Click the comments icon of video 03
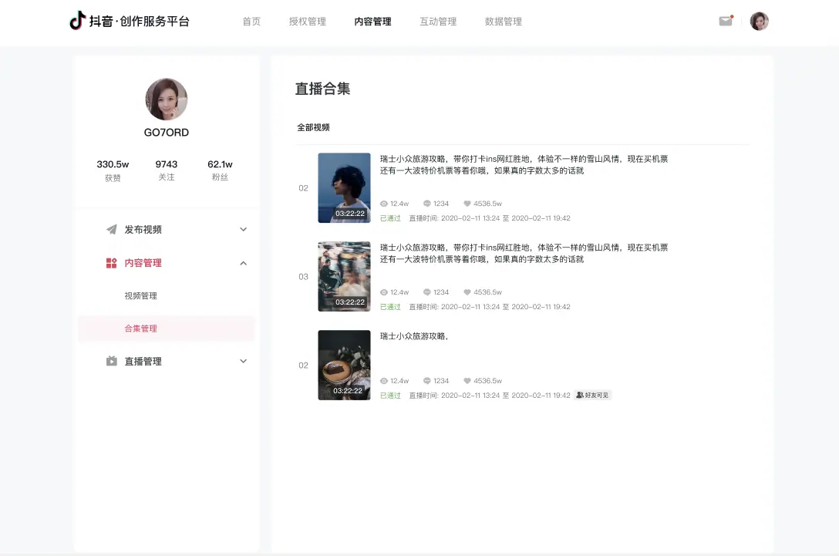Image resolution: width=839 pixels, height=556 pixels. [x=427, y=292]
